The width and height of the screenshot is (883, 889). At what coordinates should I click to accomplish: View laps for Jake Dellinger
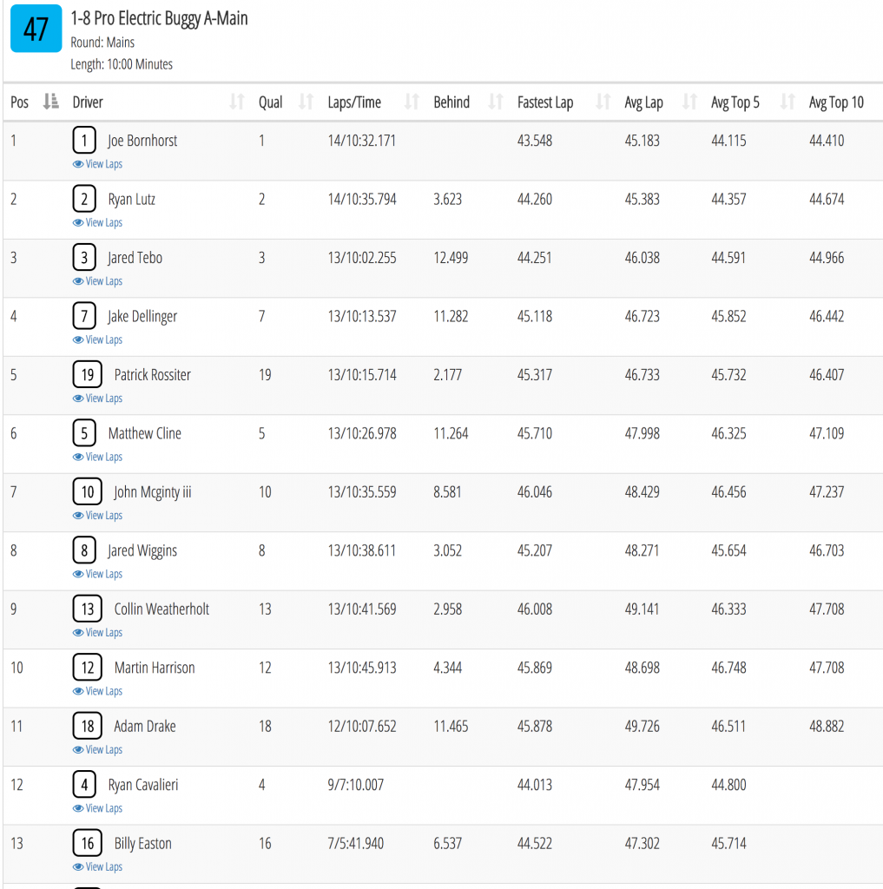pyautogui.click(x=97, y=339)
